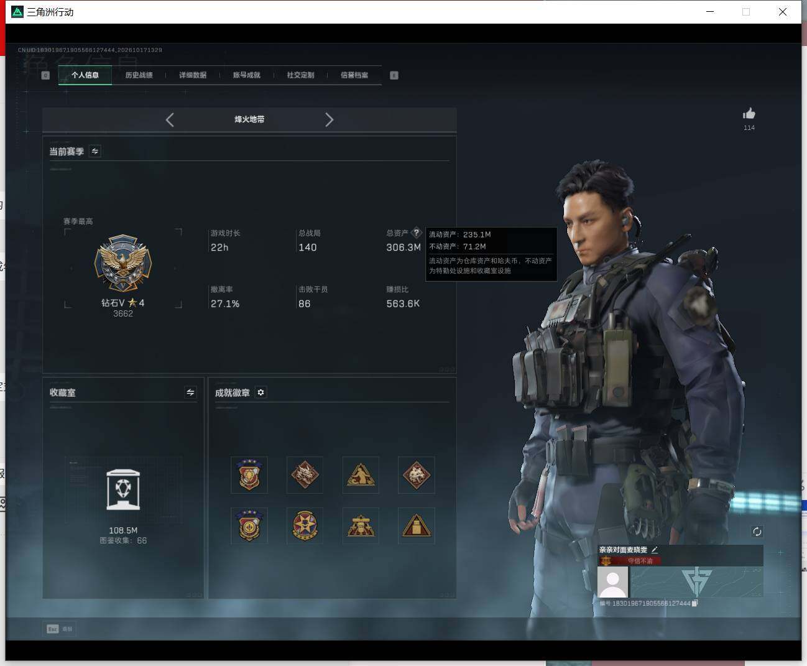Click the Q key previous-tab button
This screenshot has height=666, width=807.
45,75
